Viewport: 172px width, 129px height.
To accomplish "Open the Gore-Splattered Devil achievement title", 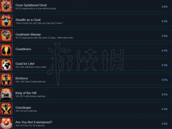I will click(31, 5).
